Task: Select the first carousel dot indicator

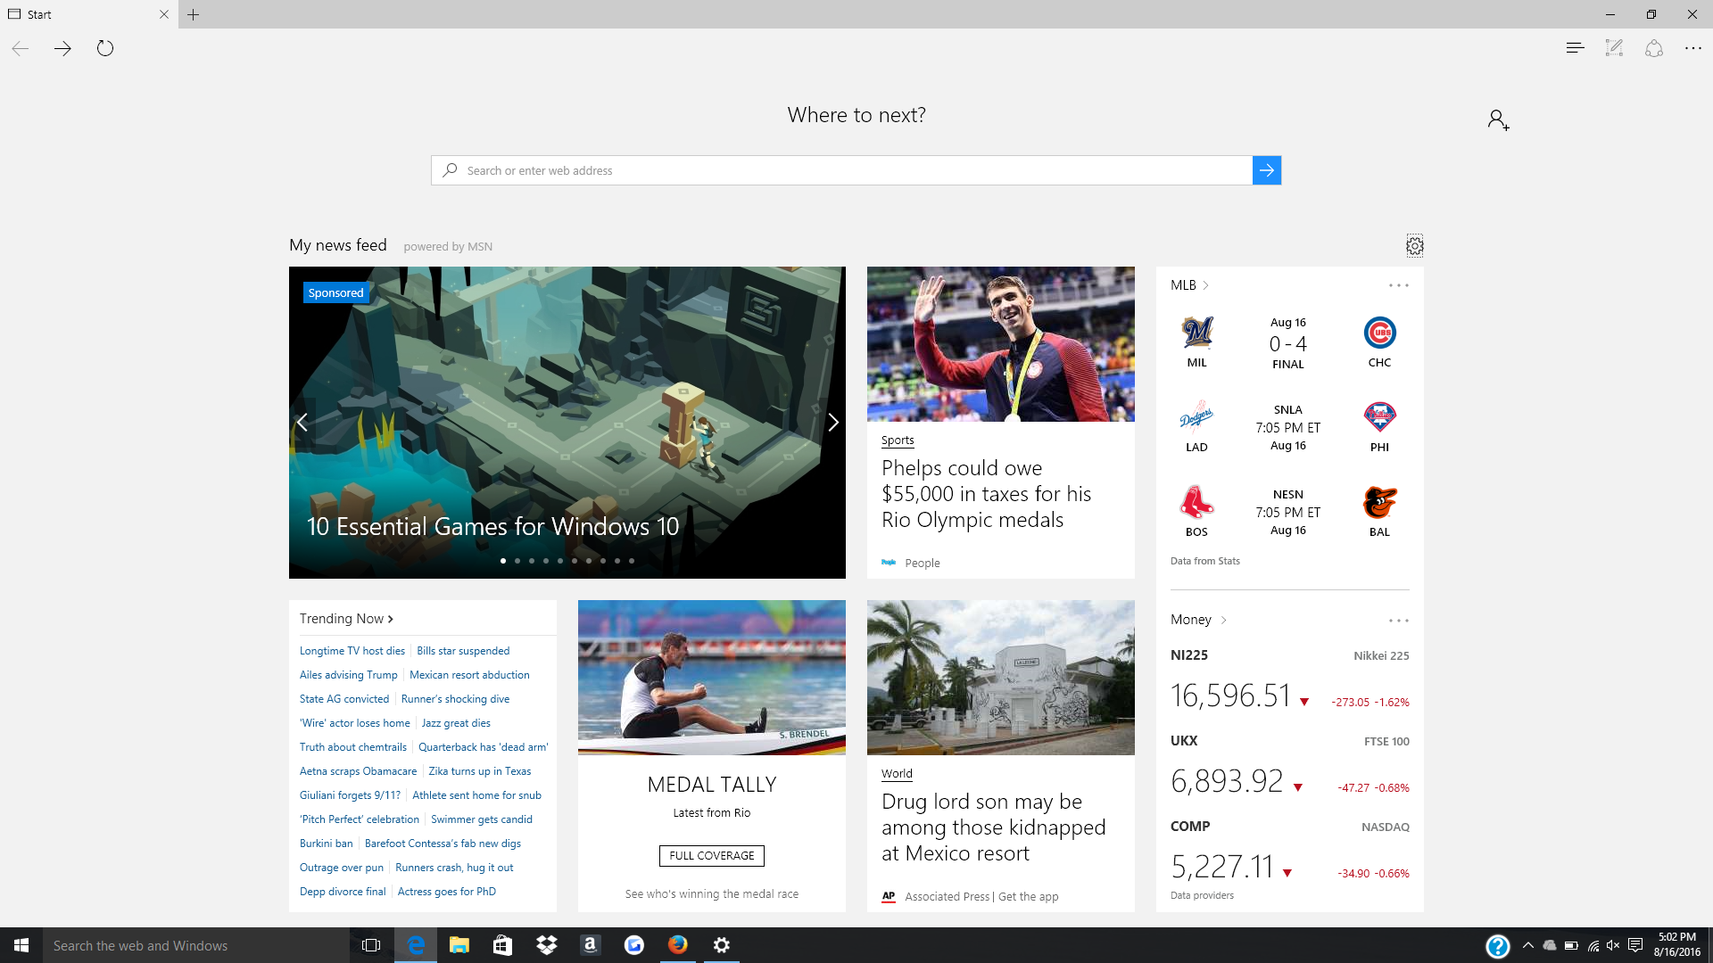Action: [503, 561]
